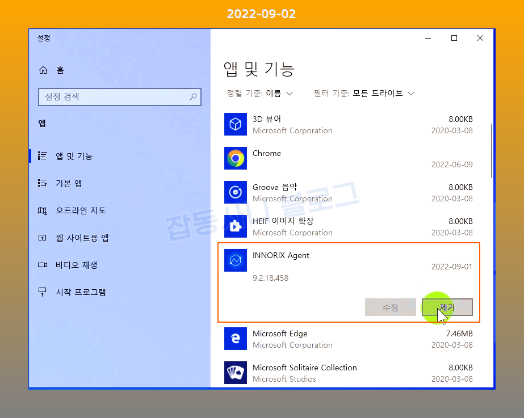This screenshot has height=418, width=524.
Task: Select the 3D 뷰어 app name
Action: click(267, 119)
